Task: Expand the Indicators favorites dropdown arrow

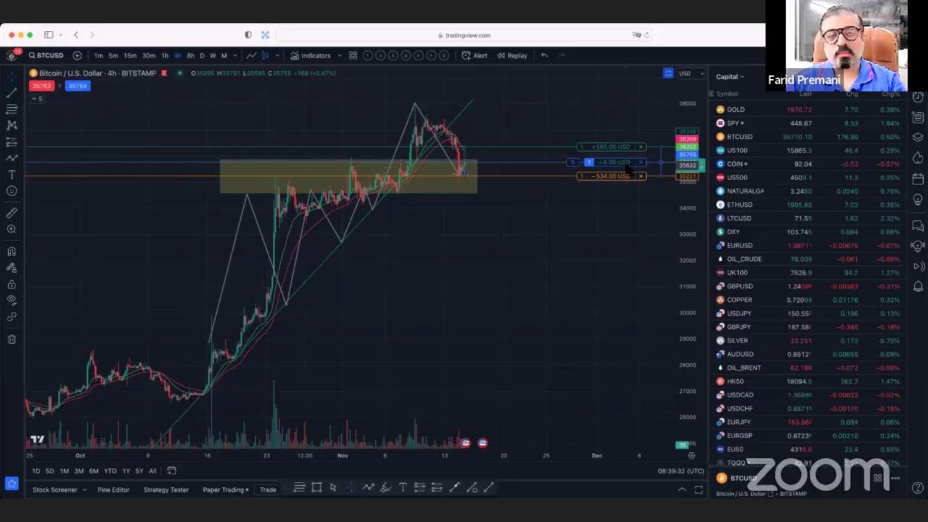Action: click(x=339, y=55)
